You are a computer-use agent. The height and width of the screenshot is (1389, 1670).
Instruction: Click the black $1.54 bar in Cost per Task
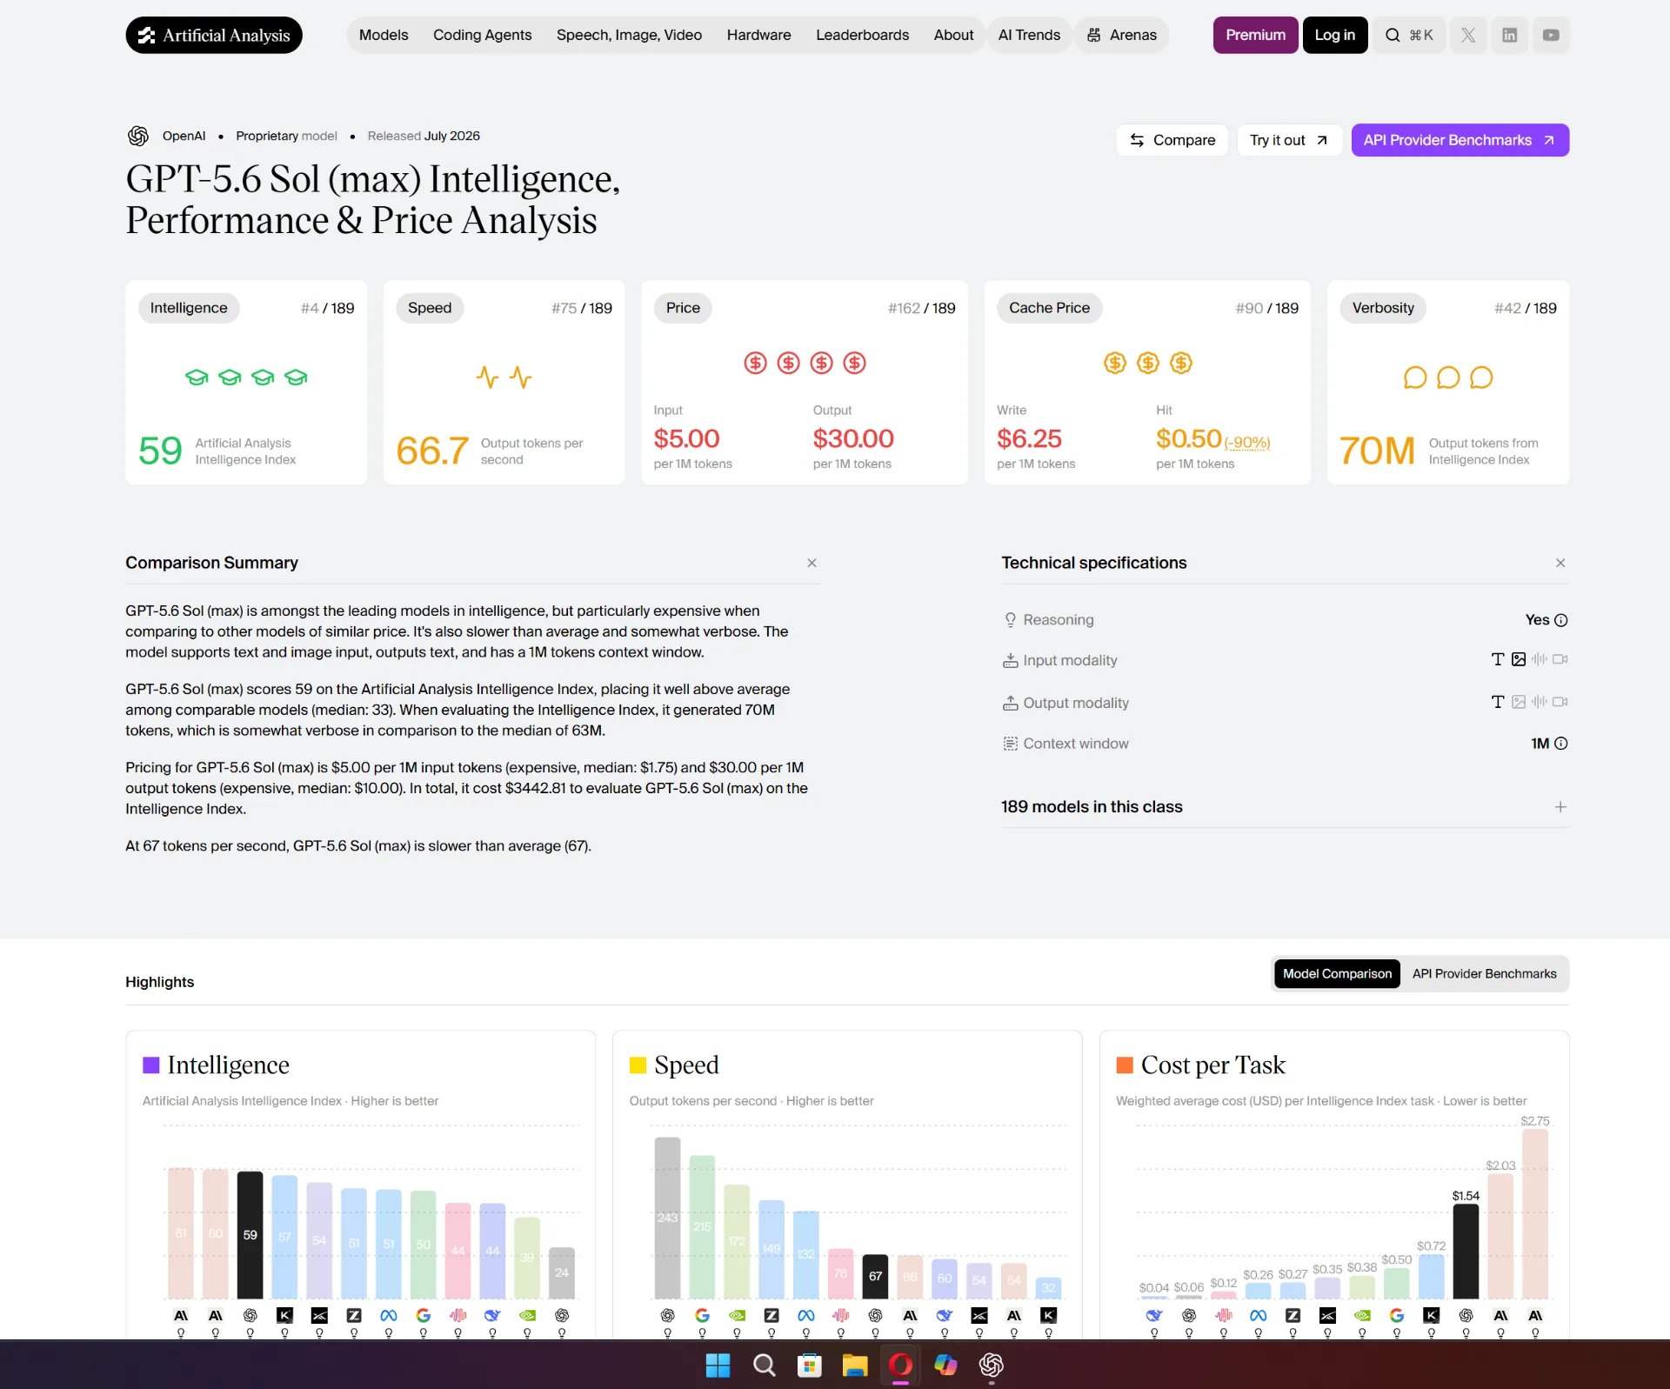click(x=1466, y=1252)
